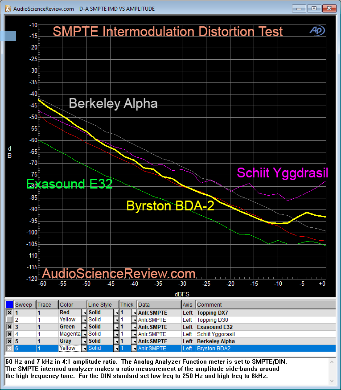The image size is (341, 390).
Task: Click the AudioScienceReview app icon in title bar
Action: [x=8, y=9]
